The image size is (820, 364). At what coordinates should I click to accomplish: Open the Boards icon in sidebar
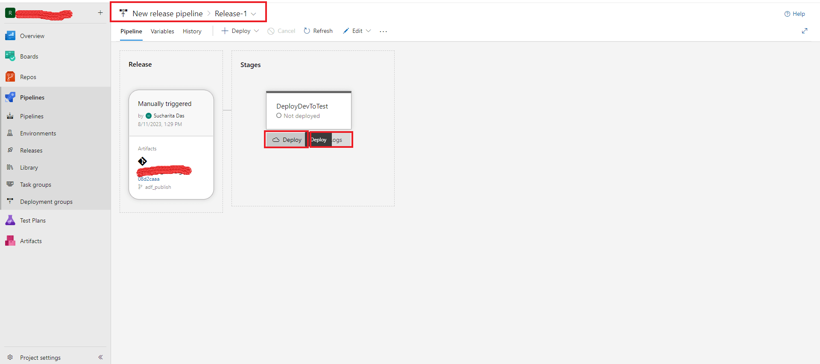[x=10, y=56]
